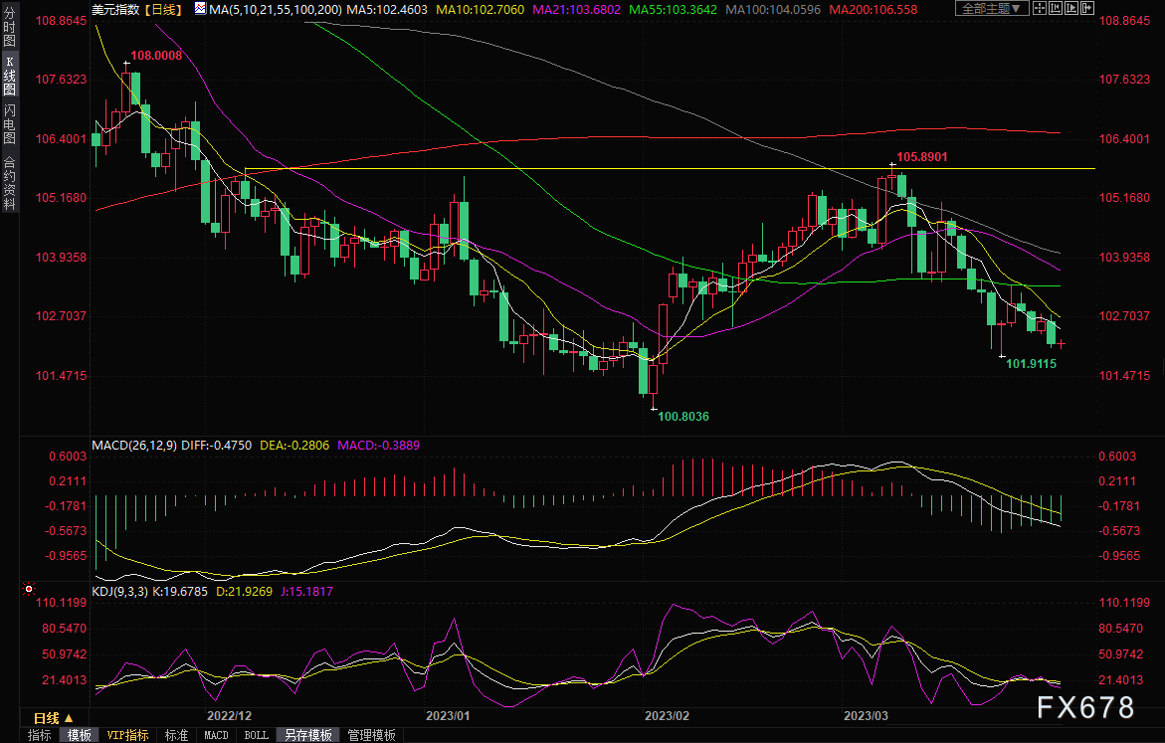Image resolution: width=1165 pixels, height=743 pixels.
Task: Click the MA indicator chart icon
Action: point(201,9)
